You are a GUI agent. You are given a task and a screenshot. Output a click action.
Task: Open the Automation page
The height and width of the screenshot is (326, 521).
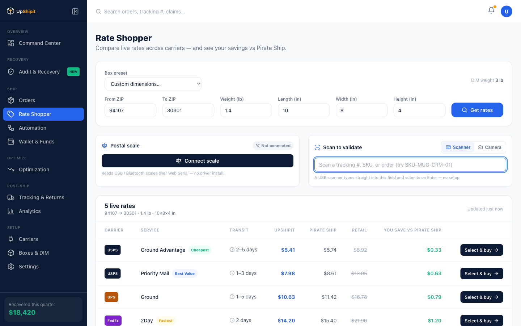point(43,128)
